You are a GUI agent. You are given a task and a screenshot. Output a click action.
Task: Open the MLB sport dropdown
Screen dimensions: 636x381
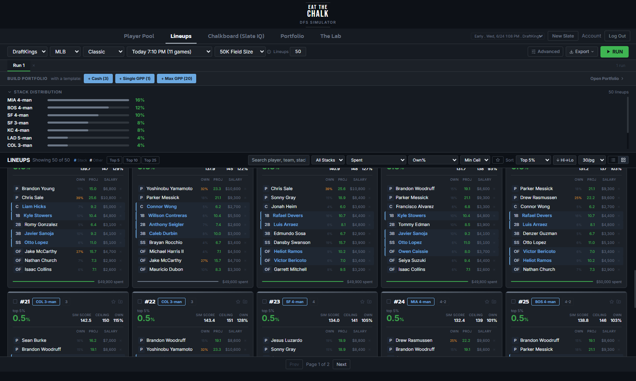65,52
